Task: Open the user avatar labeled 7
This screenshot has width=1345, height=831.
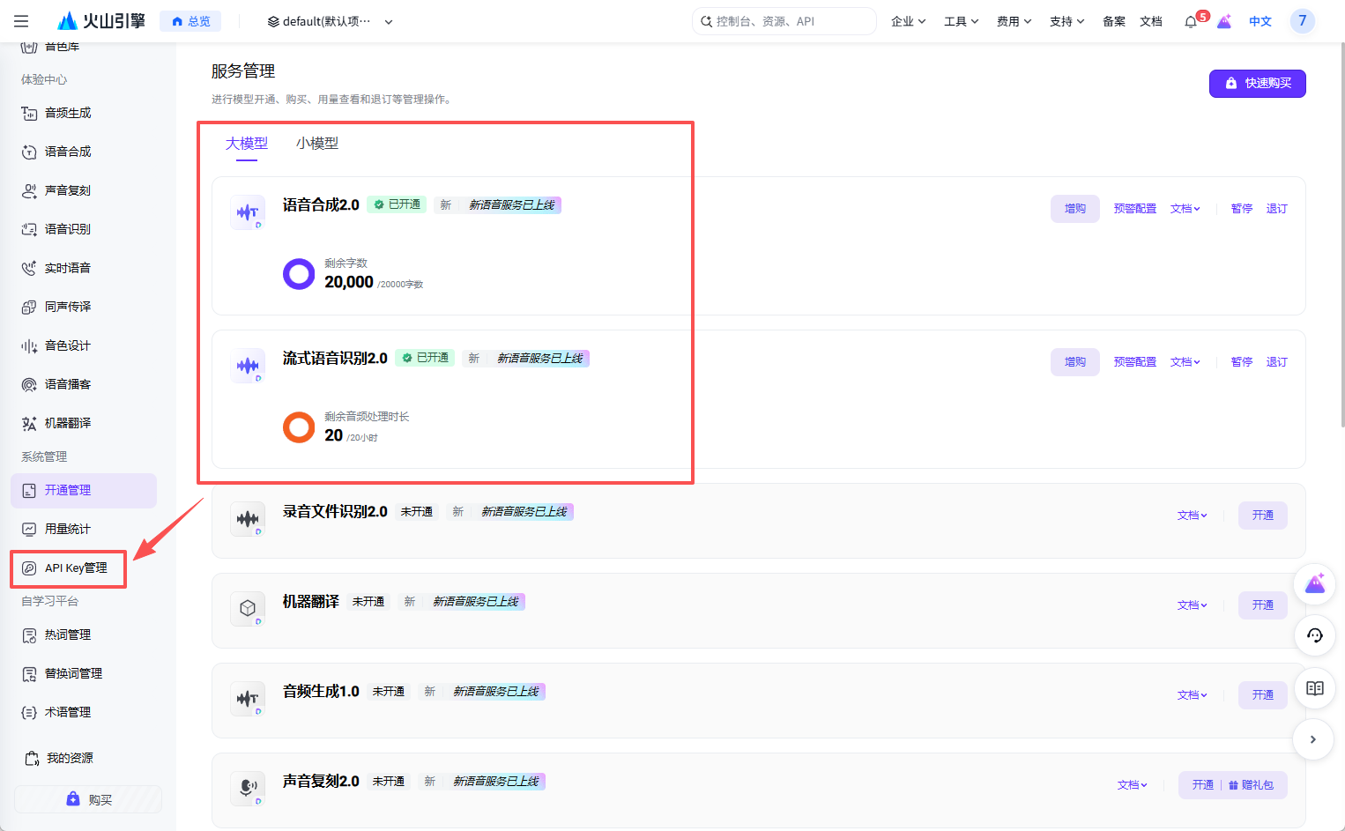Action: [x=1302, y=21]
